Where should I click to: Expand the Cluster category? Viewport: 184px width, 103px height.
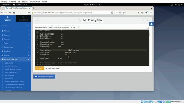coord(16,55)
